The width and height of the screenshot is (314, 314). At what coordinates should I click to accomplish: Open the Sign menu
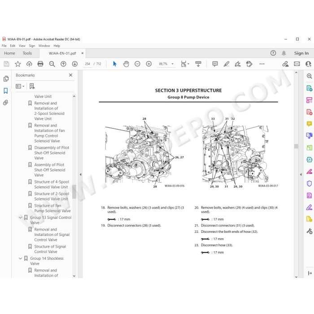[32, 46]
